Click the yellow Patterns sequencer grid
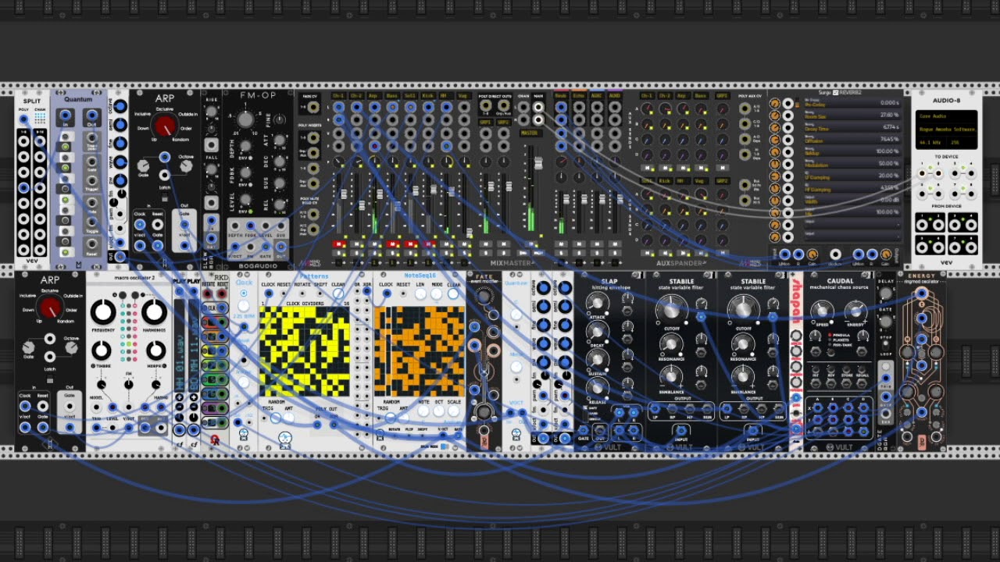 point(305,351)
